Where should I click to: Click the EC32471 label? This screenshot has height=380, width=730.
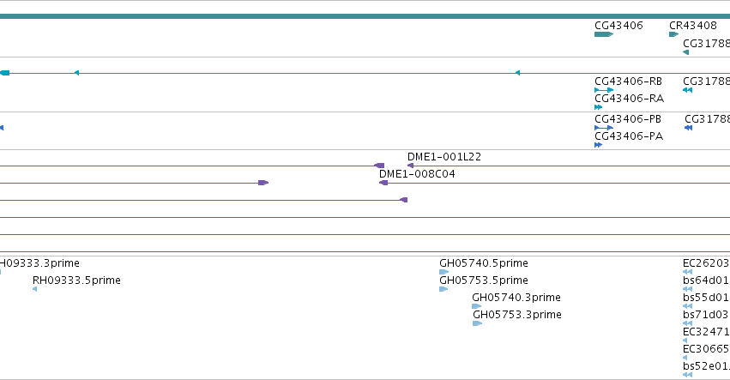(x=706, y=332)
